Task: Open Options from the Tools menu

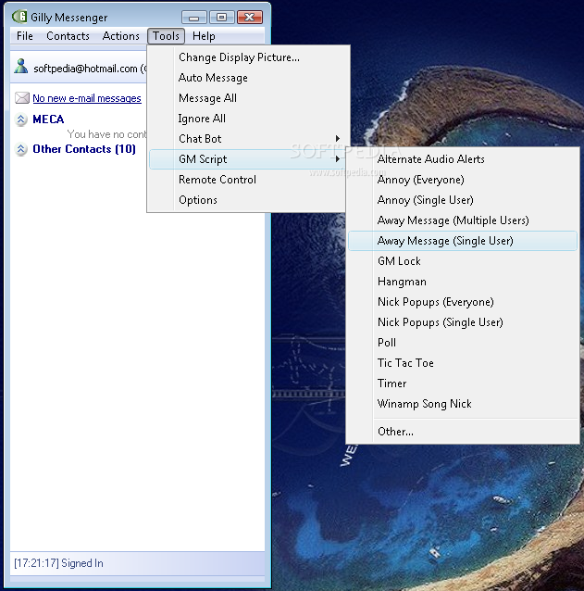Action: click(x=247, y=200)
